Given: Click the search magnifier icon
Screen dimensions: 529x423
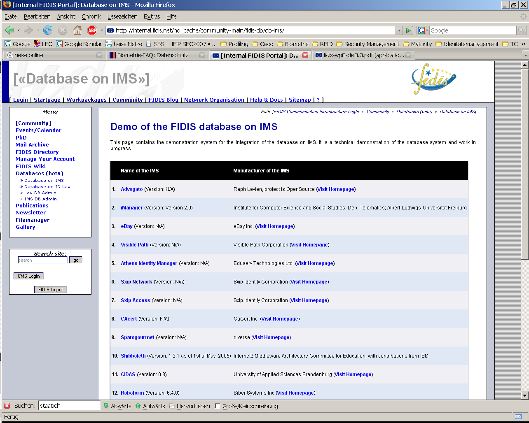Looking at the screenshot, I should (522, 30).
